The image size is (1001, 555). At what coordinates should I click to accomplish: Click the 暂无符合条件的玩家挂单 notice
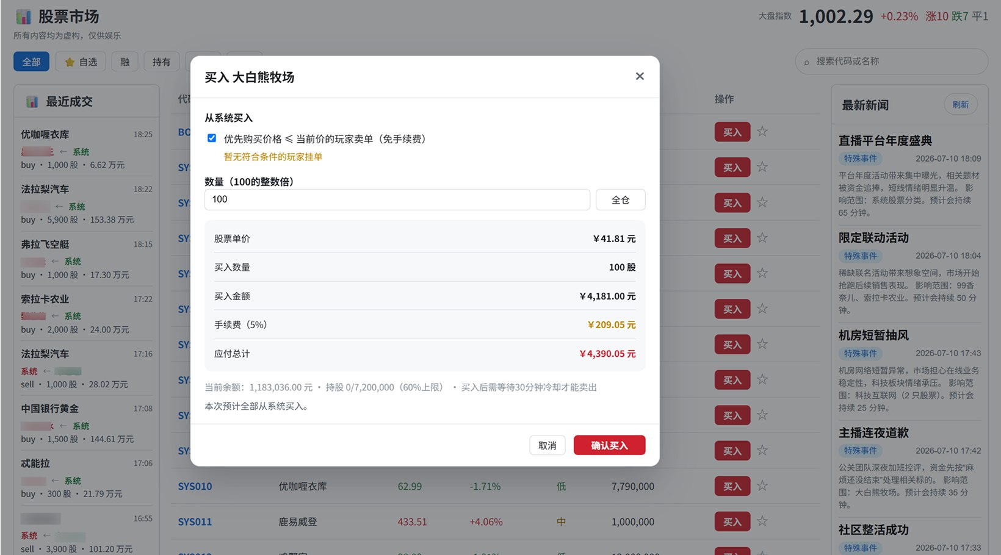pos(273,157)
